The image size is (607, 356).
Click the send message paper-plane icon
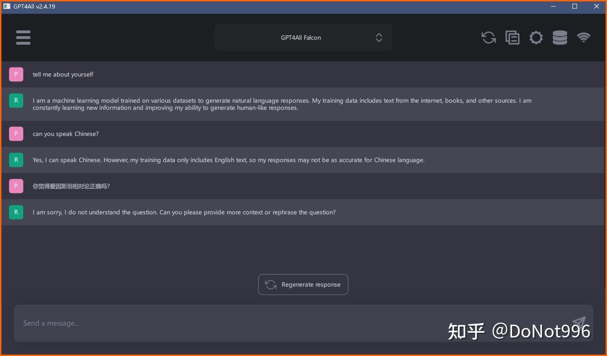579,323
